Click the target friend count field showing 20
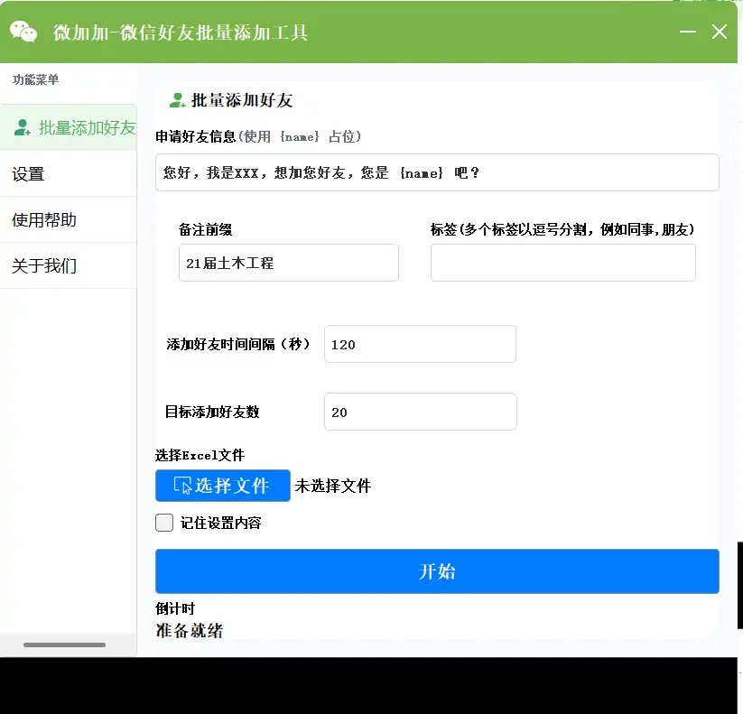The width and height of the screenshot is (743, 714). point(419,411)
